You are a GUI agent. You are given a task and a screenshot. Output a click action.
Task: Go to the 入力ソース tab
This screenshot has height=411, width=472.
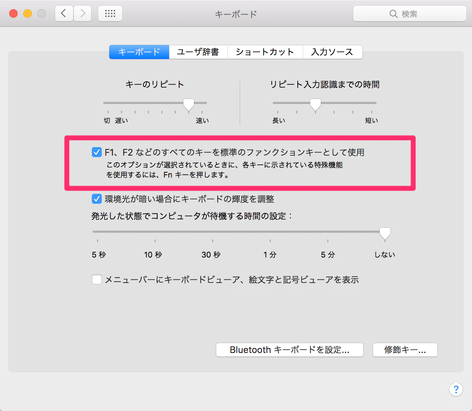tap(332, 52)
